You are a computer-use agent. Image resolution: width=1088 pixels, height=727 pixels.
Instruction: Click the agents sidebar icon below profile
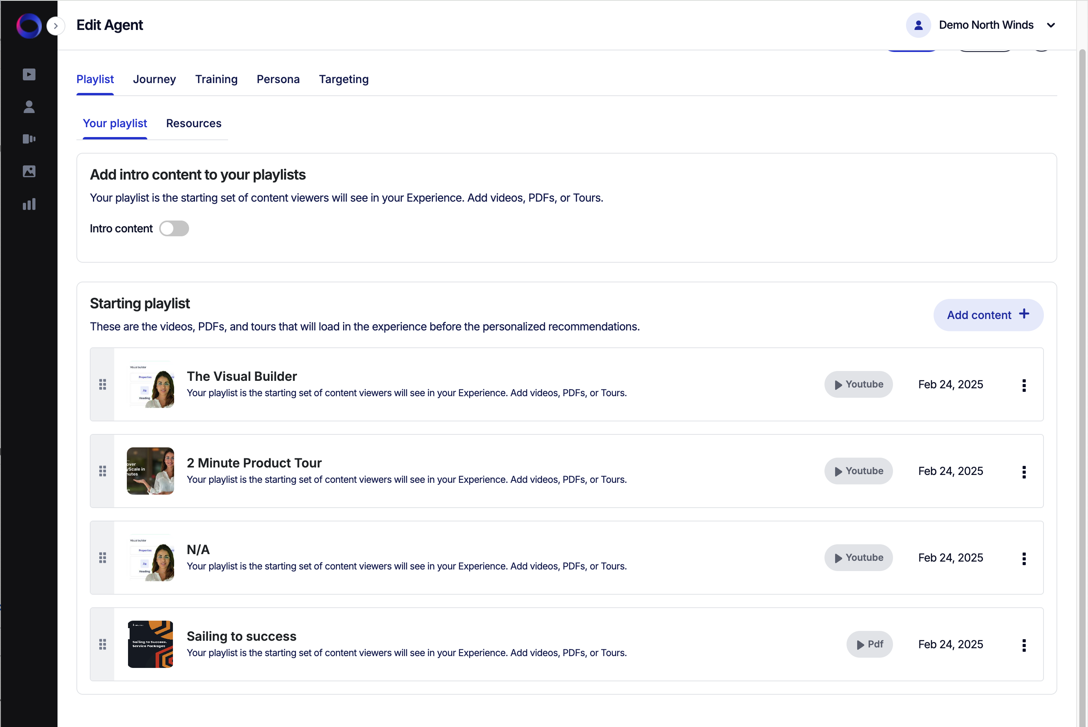[29, 139]
